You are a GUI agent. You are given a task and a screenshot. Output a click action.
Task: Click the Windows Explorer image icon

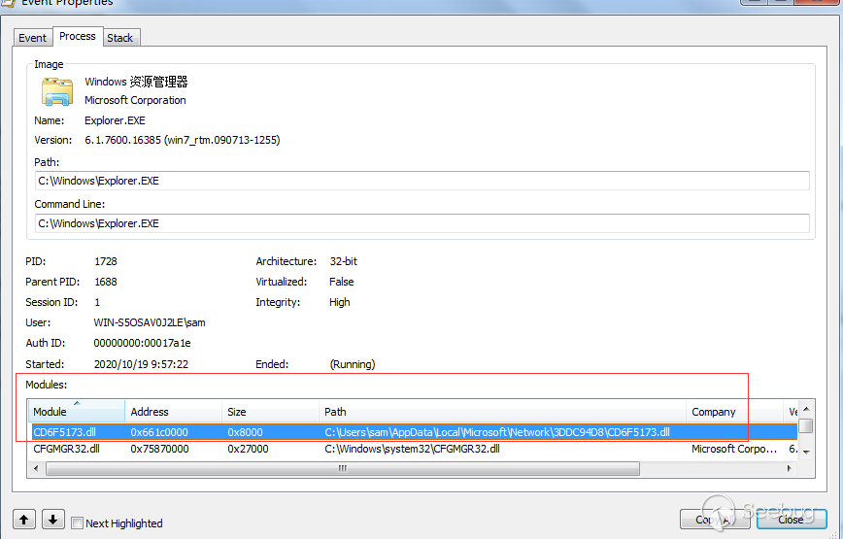(x=57, y=91)
